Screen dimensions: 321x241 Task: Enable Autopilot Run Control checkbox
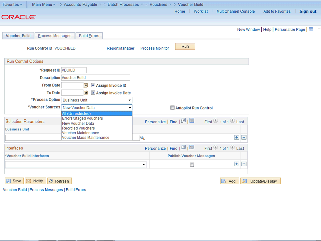pos(172,108)
